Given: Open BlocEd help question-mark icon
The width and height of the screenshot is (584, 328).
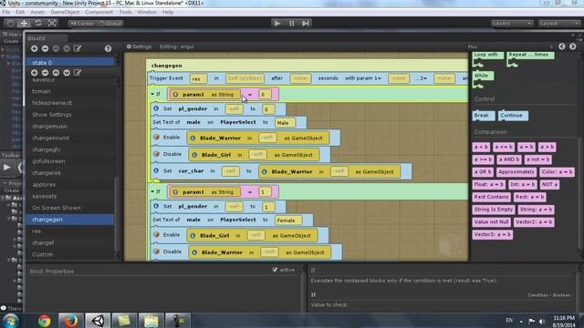Looking at the screenshot, I should point(108,48).
